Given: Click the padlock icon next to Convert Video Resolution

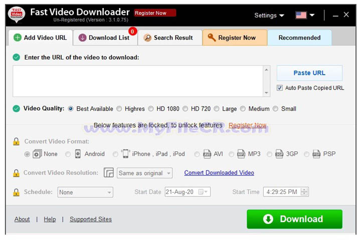Looking at the screenshot, I should [x=16, y=173].
